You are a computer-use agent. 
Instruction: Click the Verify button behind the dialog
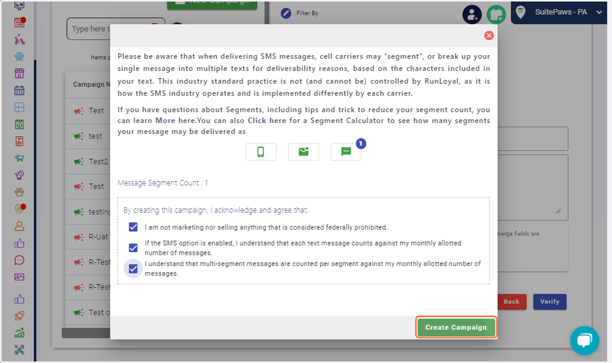550,301
